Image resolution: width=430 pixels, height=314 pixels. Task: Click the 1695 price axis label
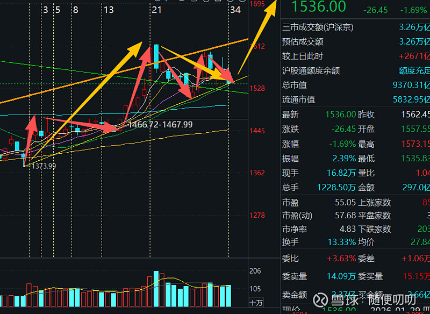point(257,4)
